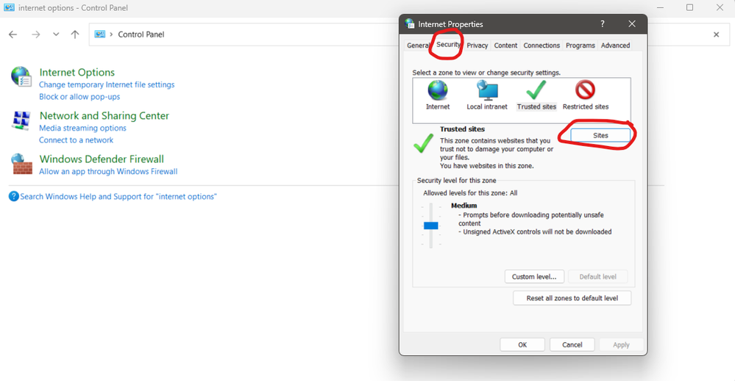
Task: Minimize the Control Panel window
Action: [660, 7]
